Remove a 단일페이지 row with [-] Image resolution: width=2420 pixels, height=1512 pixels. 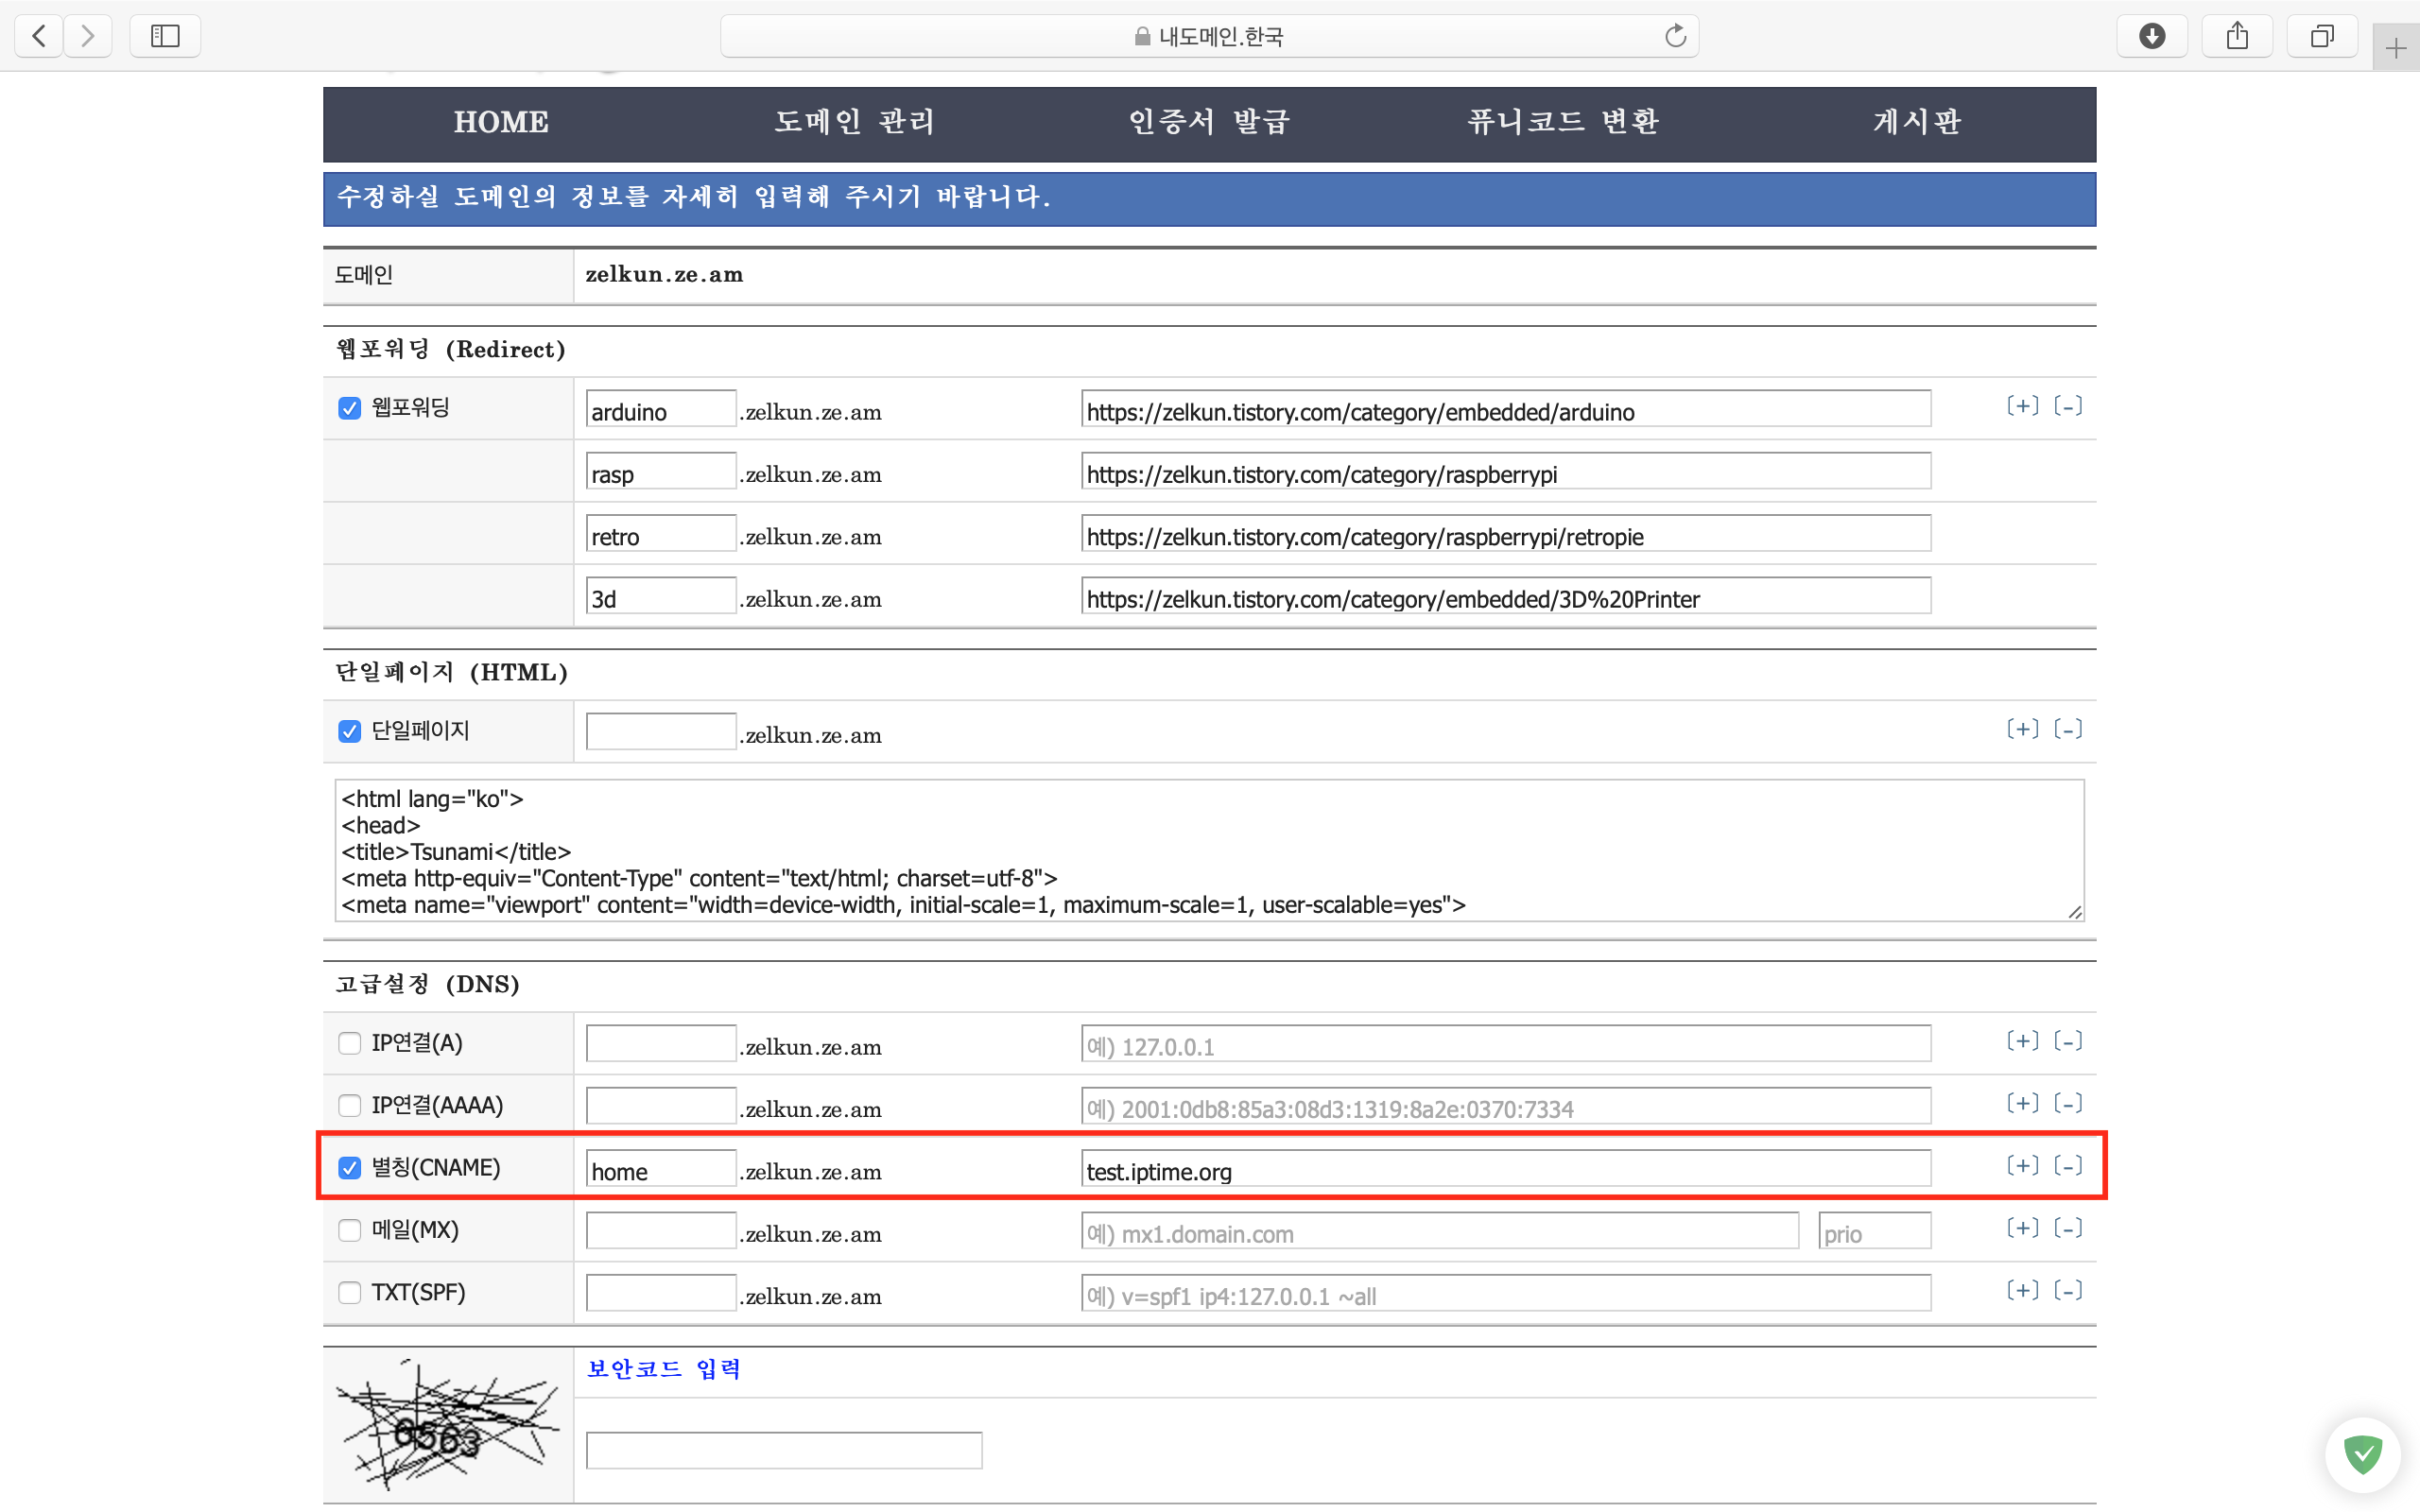pos(2068,729)
